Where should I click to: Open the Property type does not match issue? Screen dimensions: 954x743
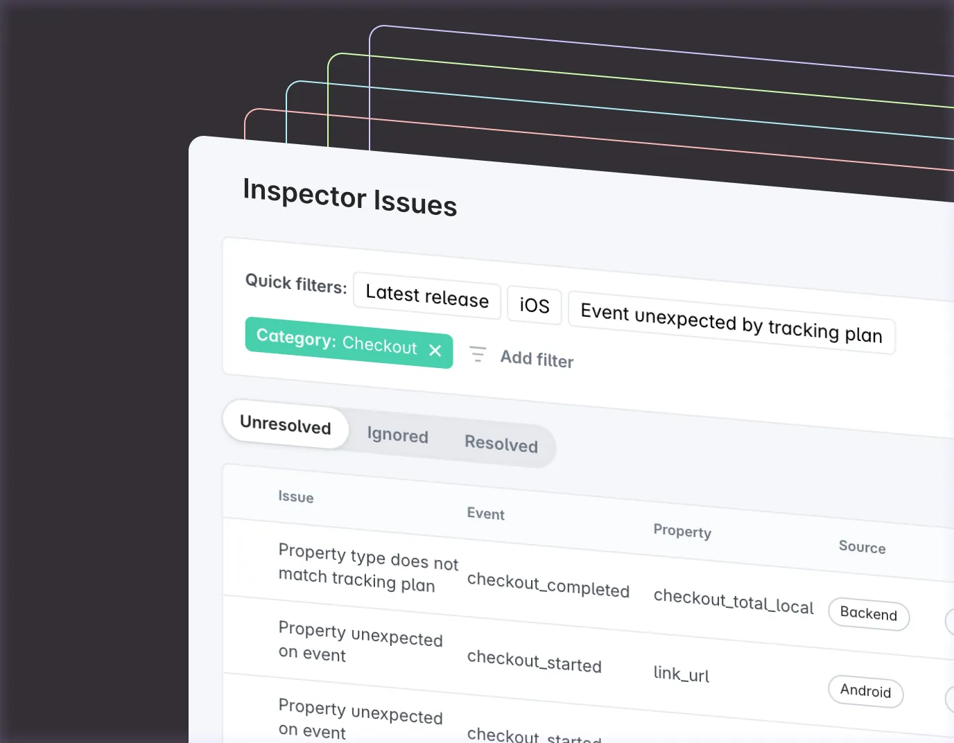368,568
